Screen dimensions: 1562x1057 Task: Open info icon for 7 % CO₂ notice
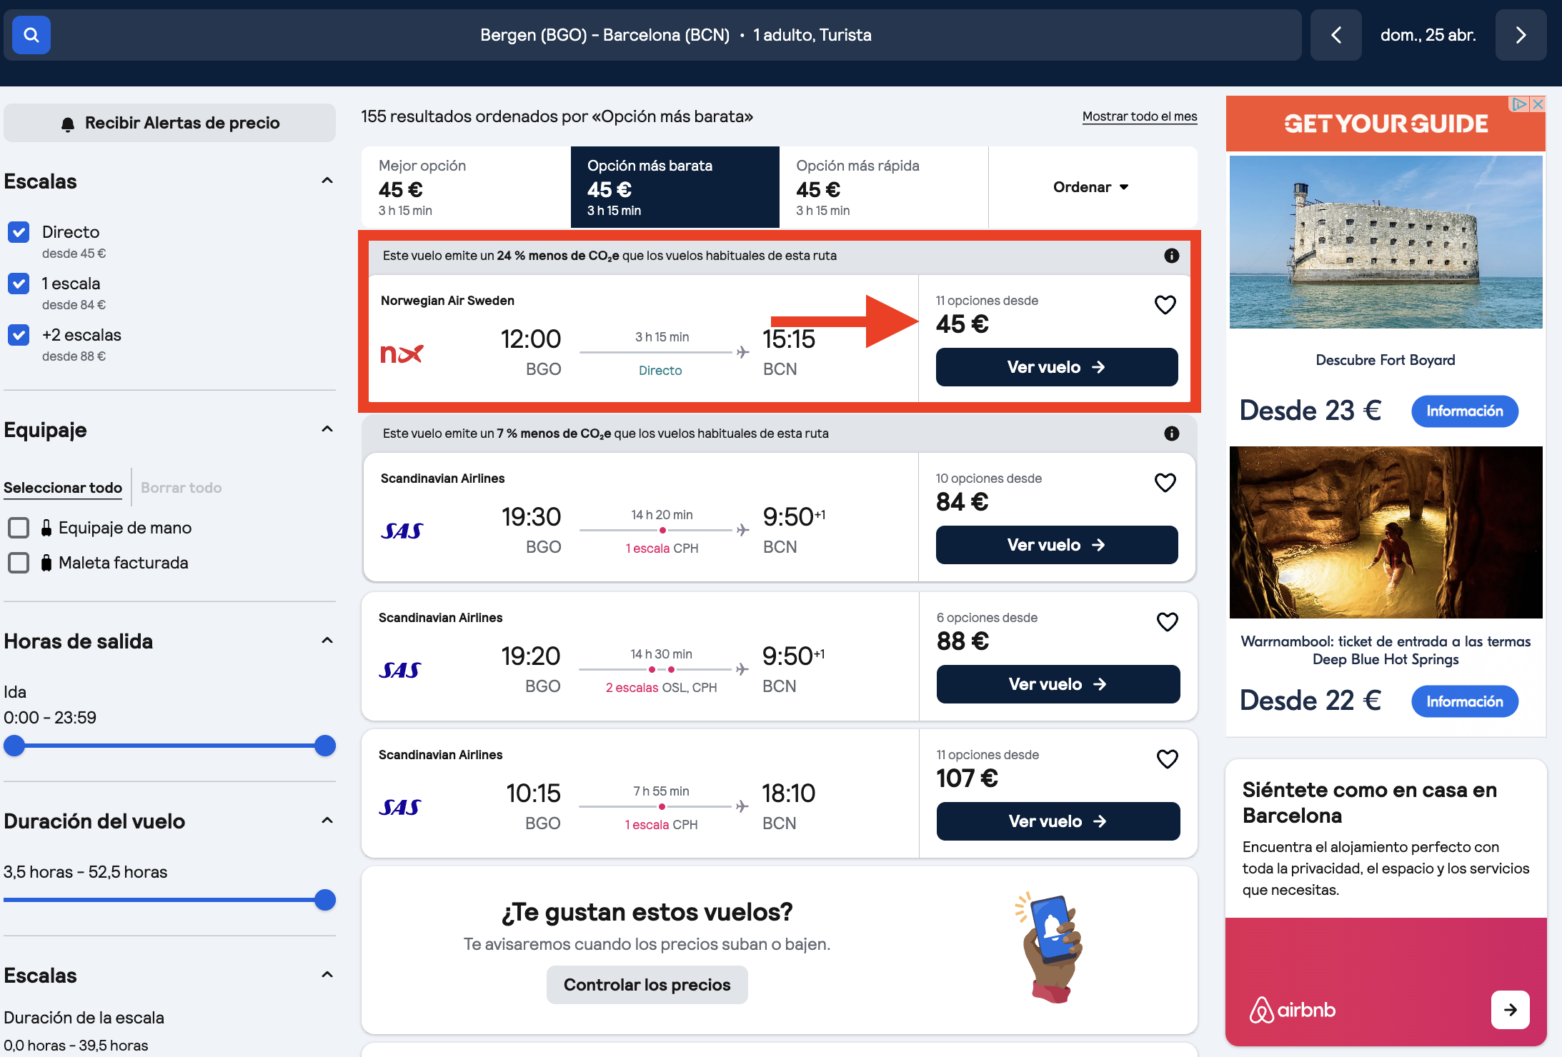pos(1172,434)
